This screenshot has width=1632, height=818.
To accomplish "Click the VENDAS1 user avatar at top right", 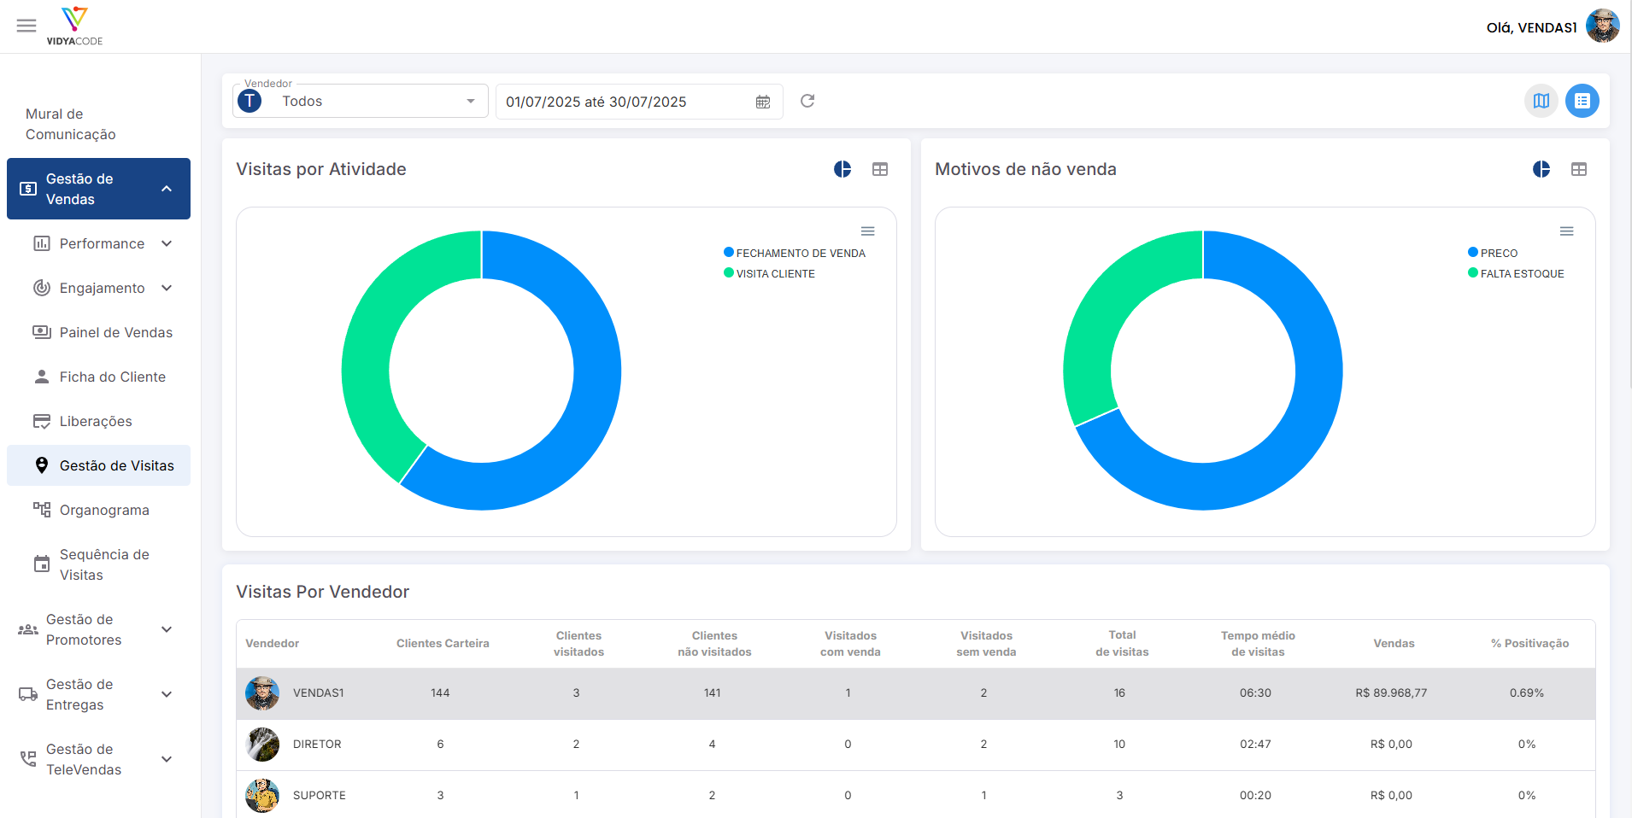I will [x=1603, y=26].
